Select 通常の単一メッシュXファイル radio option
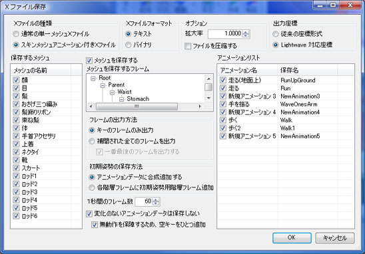The image size is (365, 254). click(x=16, y=34)
